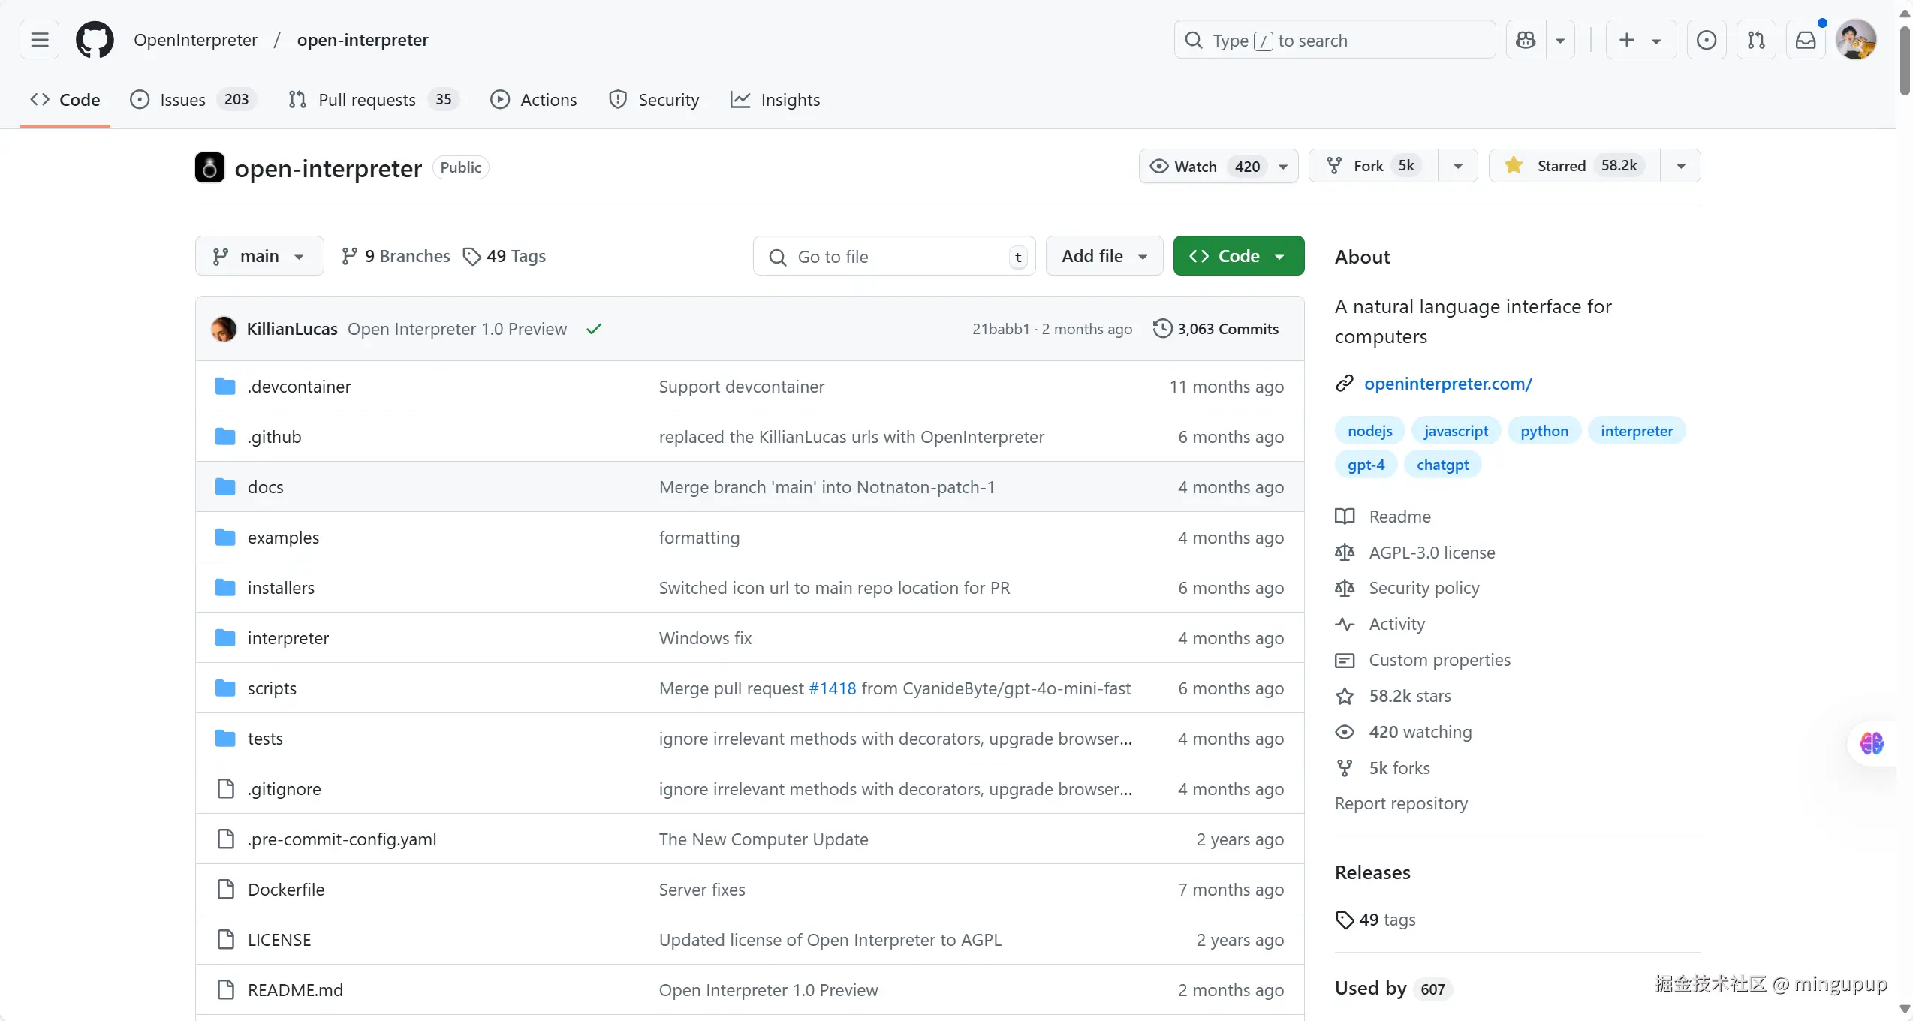Click the Go to file search field

[893, 257]
